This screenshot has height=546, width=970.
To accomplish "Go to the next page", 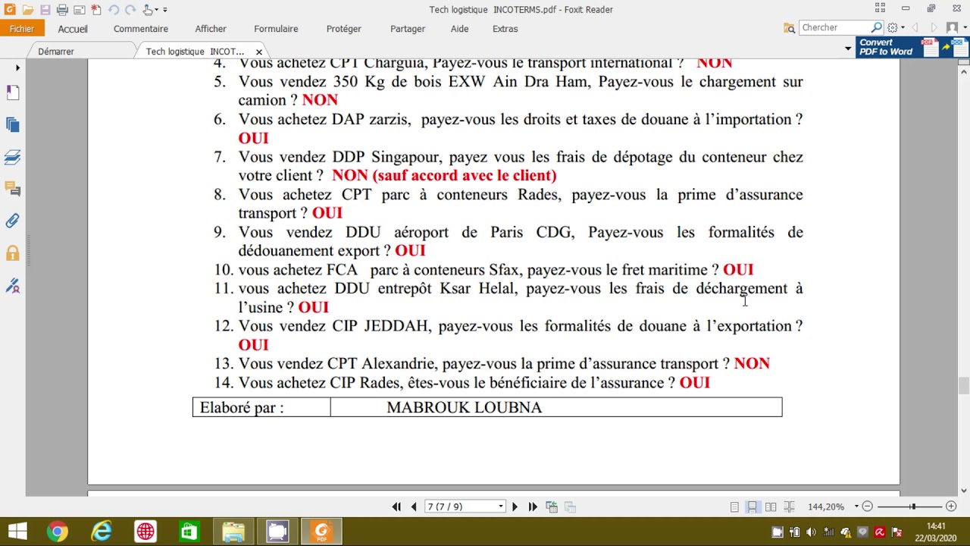I will click(x=515, y=507).
